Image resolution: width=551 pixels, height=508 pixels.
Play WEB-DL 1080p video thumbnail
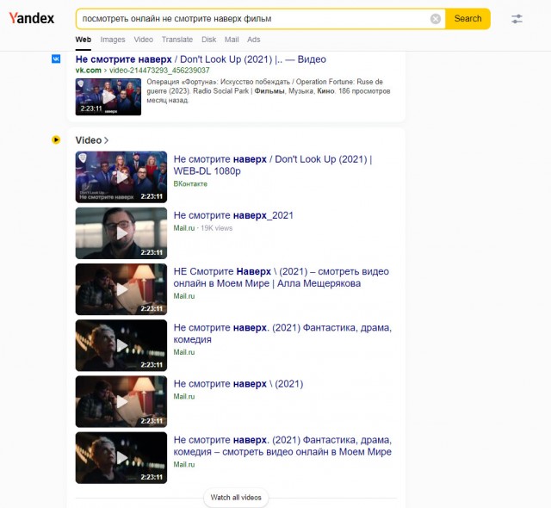tap(121, 177)
